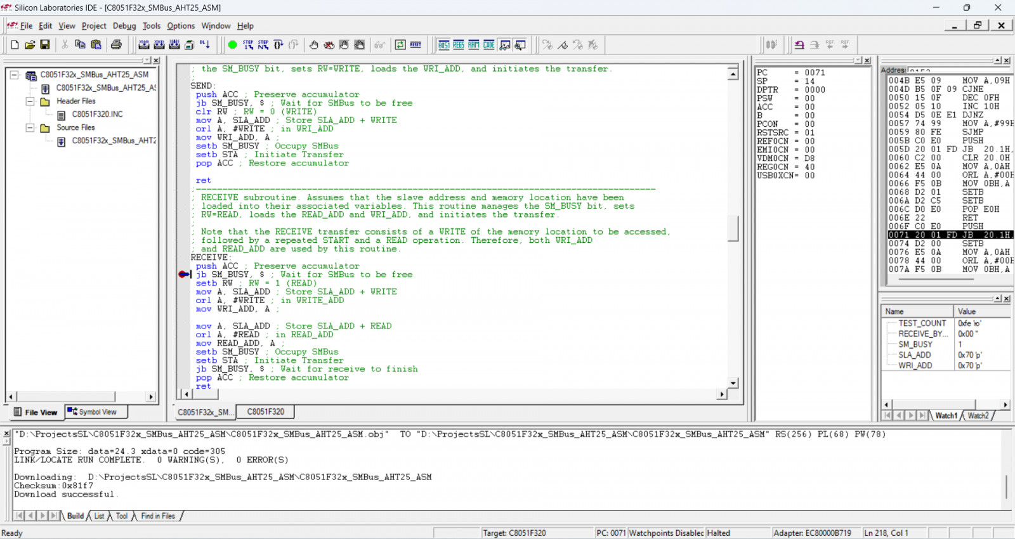Click the editor's vertical scrollbar thumb
Screen dimensions: 1015x539
[x=733, y=228]
